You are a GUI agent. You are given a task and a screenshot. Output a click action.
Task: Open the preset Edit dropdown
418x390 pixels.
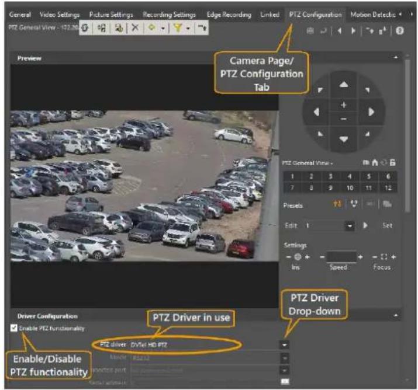point(349,226)
